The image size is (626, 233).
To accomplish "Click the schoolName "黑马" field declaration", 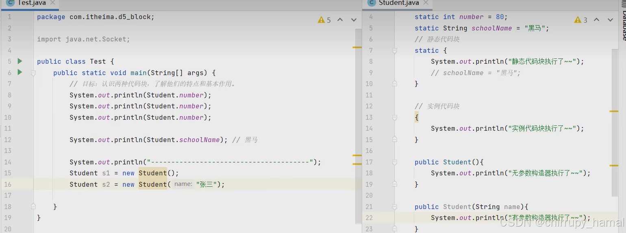I will pyautogui.click(x=482, y=28).
